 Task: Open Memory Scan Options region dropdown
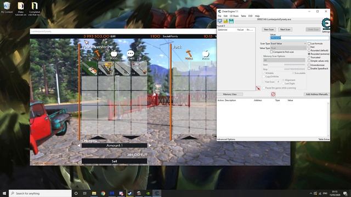(x=284, y=60)
